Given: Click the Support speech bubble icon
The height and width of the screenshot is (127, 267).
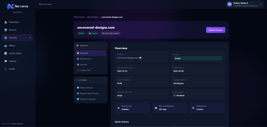Looking at the screenshot, I should tap(6, 61).
